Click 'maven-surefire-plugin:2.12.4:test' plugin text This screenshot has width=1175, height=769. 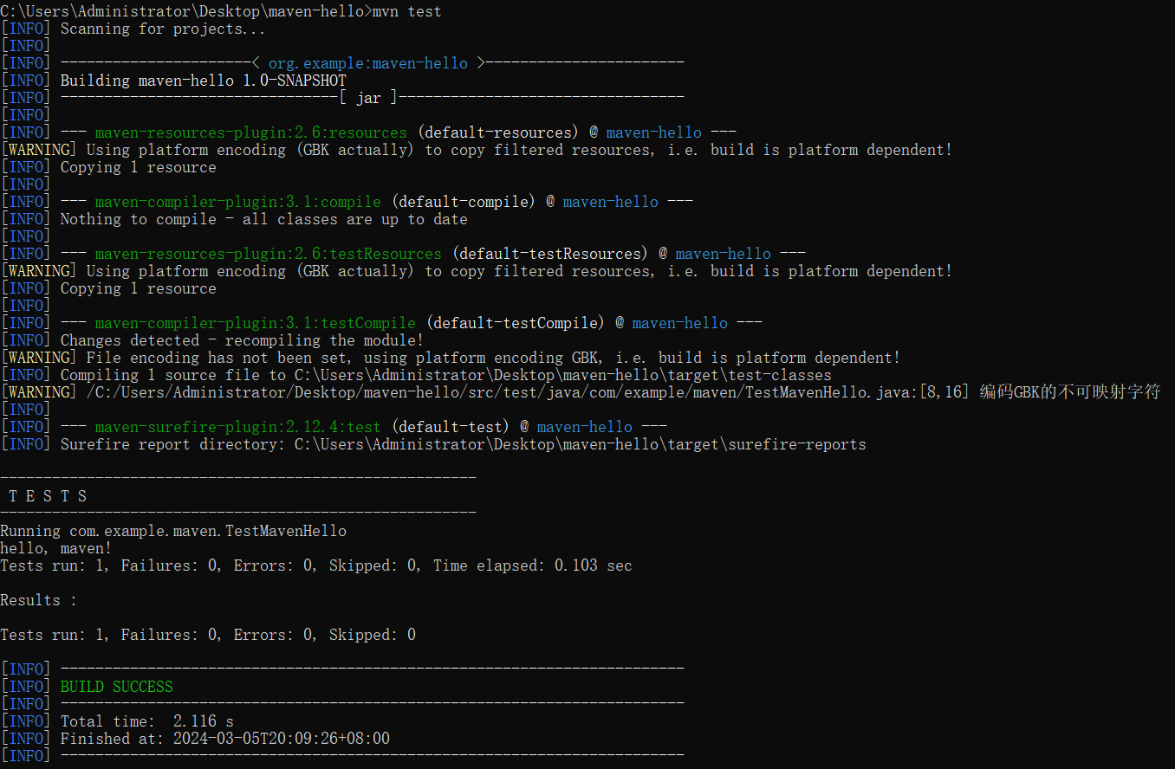pyautogui.click(x=238, y=427)
